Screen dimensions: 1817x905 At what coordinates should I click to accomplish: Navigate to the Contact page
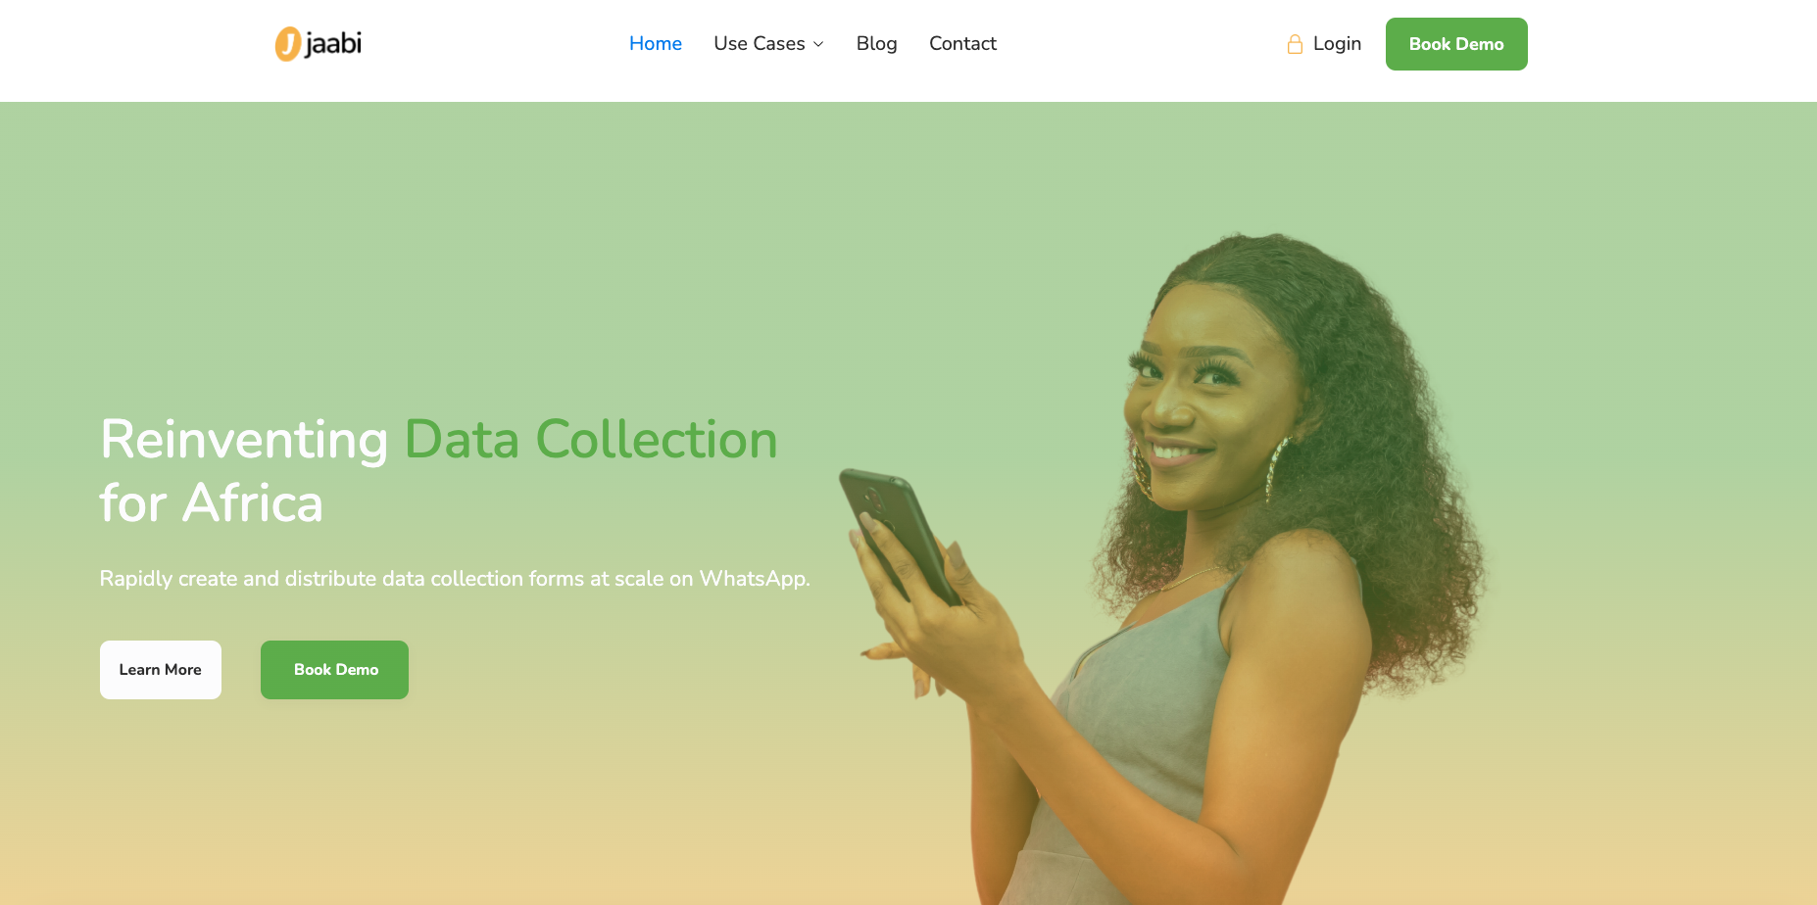(x=962, y=44)
